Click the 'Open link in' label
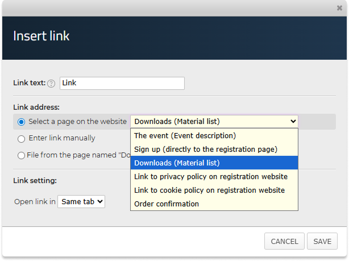Image resolution: width=349 pixels, height=261 pixels. click(35, 202)
